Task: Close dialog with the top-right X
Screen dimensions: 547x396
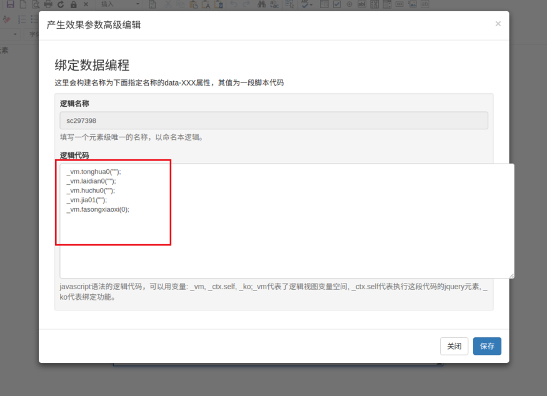Action: coord(498,24)
